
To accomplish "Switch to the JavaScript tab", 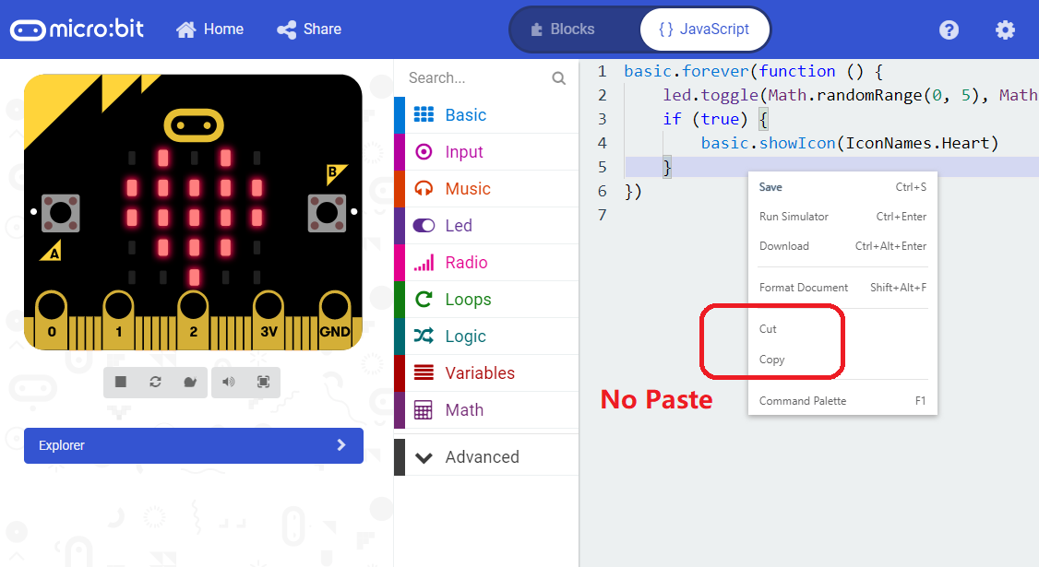I will coord(704,29).
